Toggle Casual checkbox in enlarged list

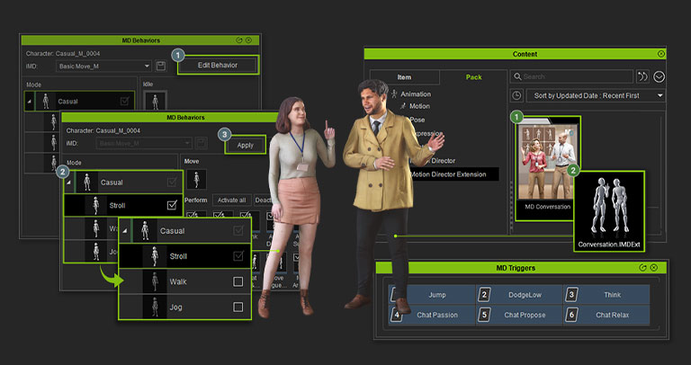[x=238, y=230]
